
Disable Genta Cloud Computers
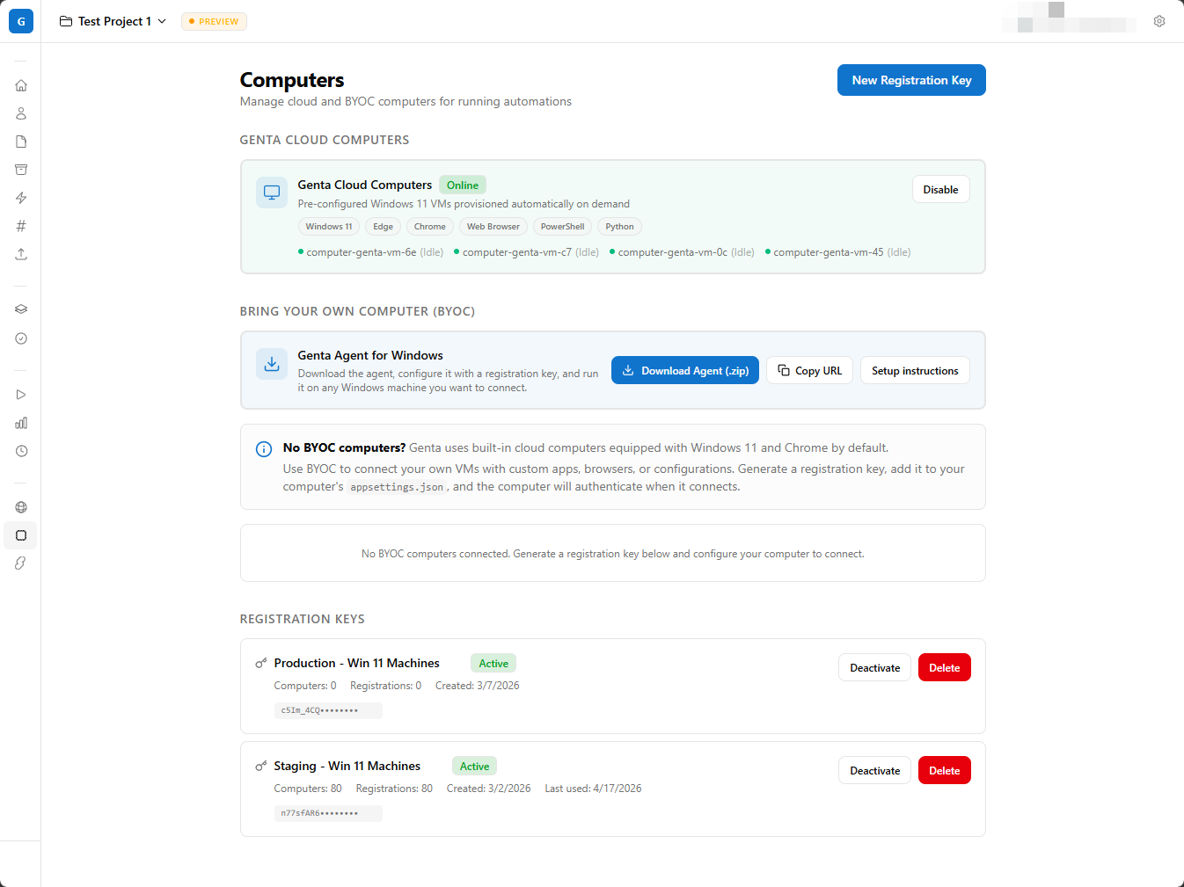tap(940, 190)
